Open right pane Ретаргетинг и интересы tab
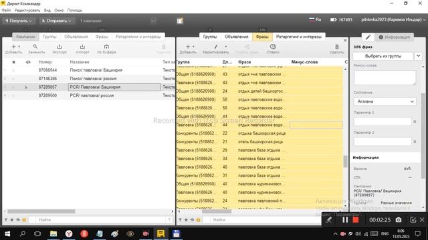Viewport: 428px width, 240px height. tap(299, 37)
